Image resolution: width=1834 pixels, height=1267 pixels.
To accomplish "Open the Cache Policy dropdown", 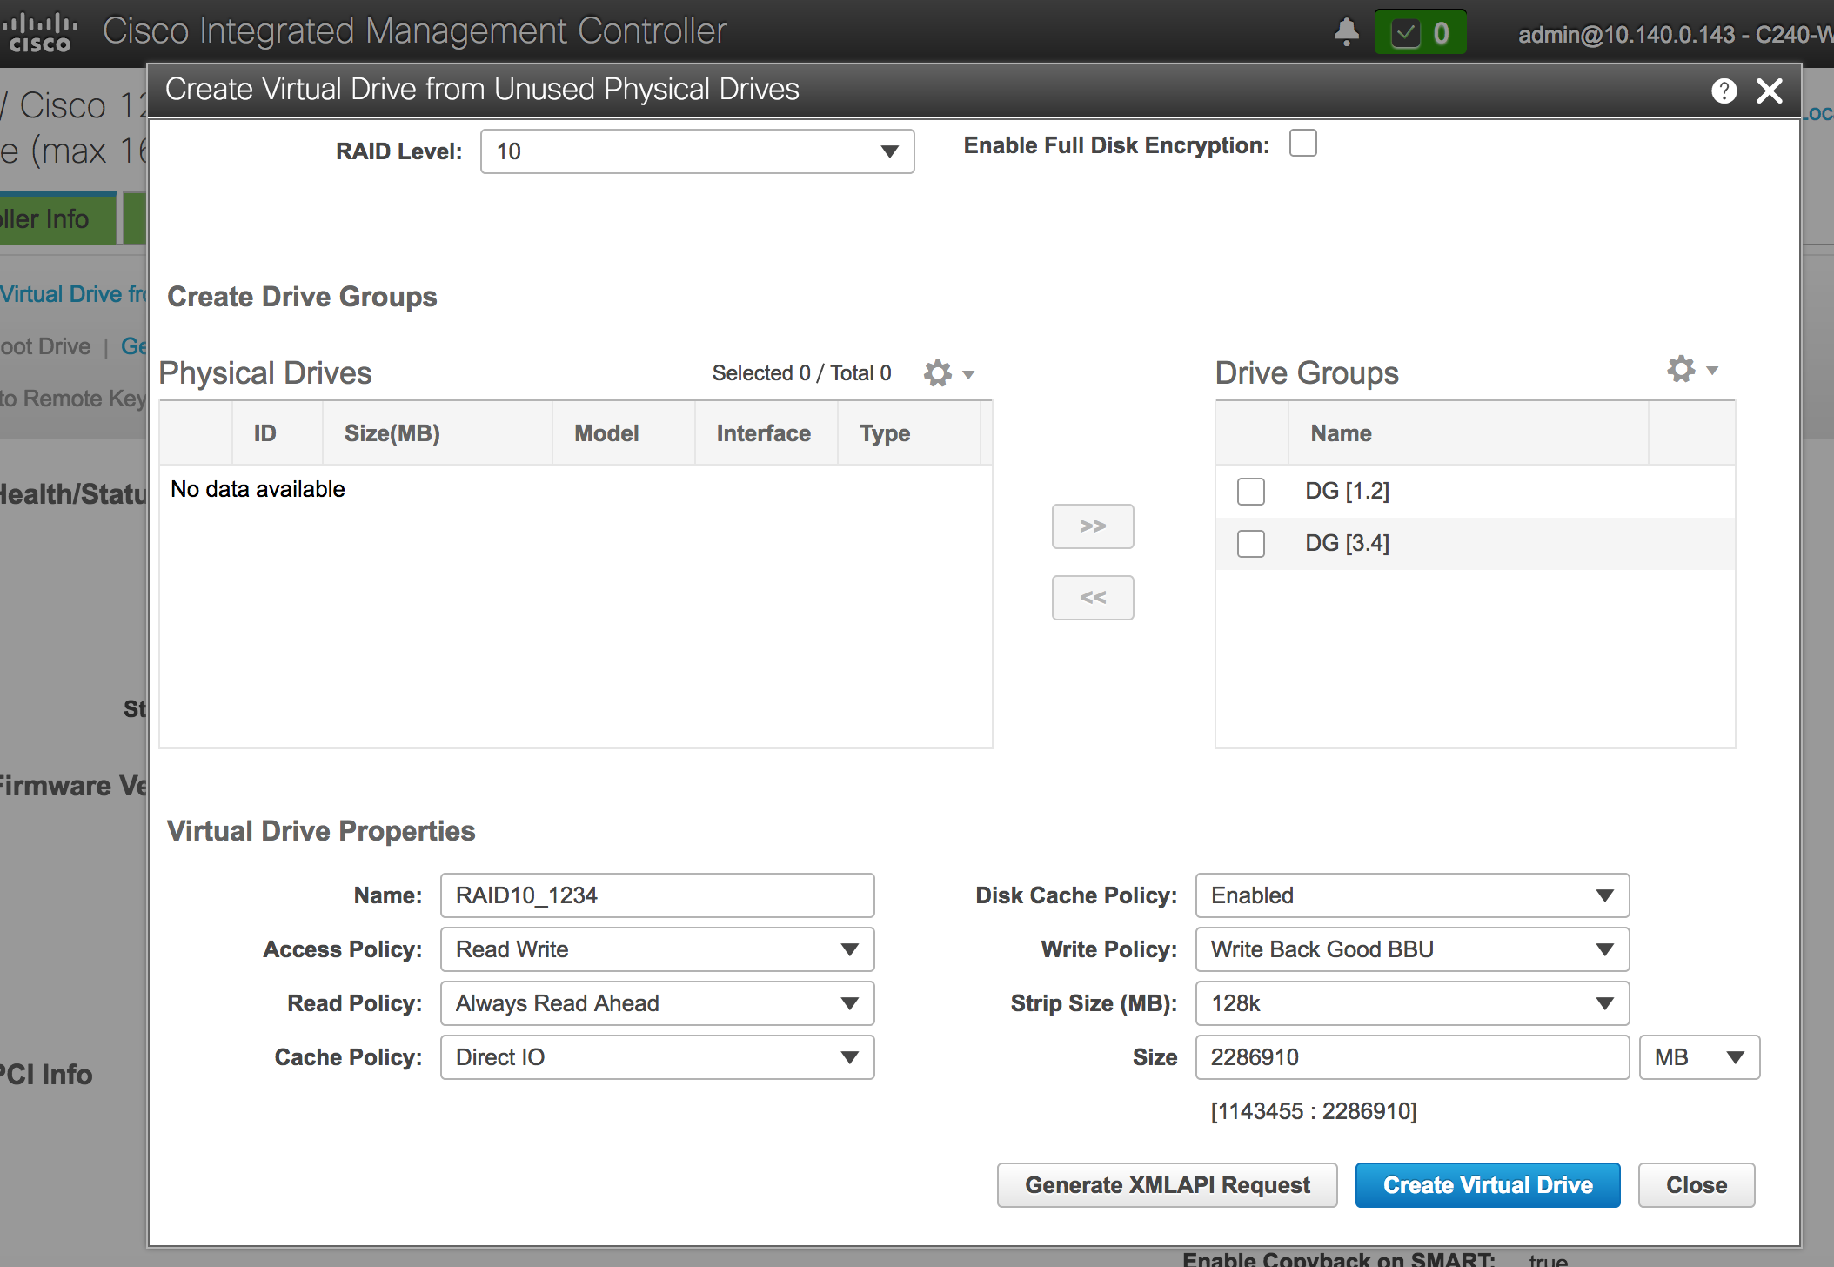I will pos(657,1057).
